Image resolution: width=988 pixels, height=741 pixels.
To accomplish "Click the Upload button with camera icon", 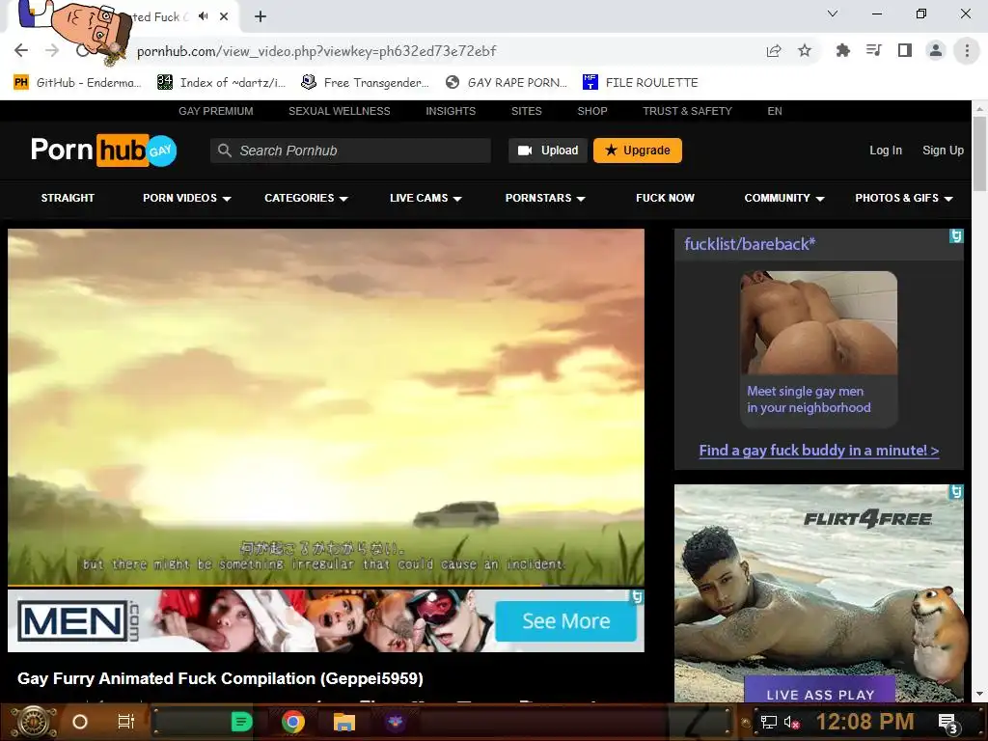I will coord(548,151).
